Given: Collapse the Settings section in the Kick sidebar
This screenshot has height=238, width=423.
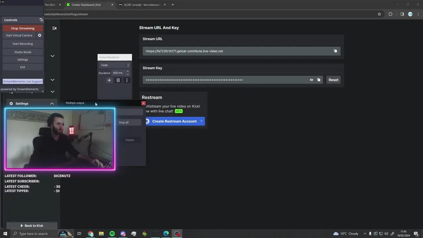Looking at the screenshot, I should pyautogui.click(x=52, y=103).
